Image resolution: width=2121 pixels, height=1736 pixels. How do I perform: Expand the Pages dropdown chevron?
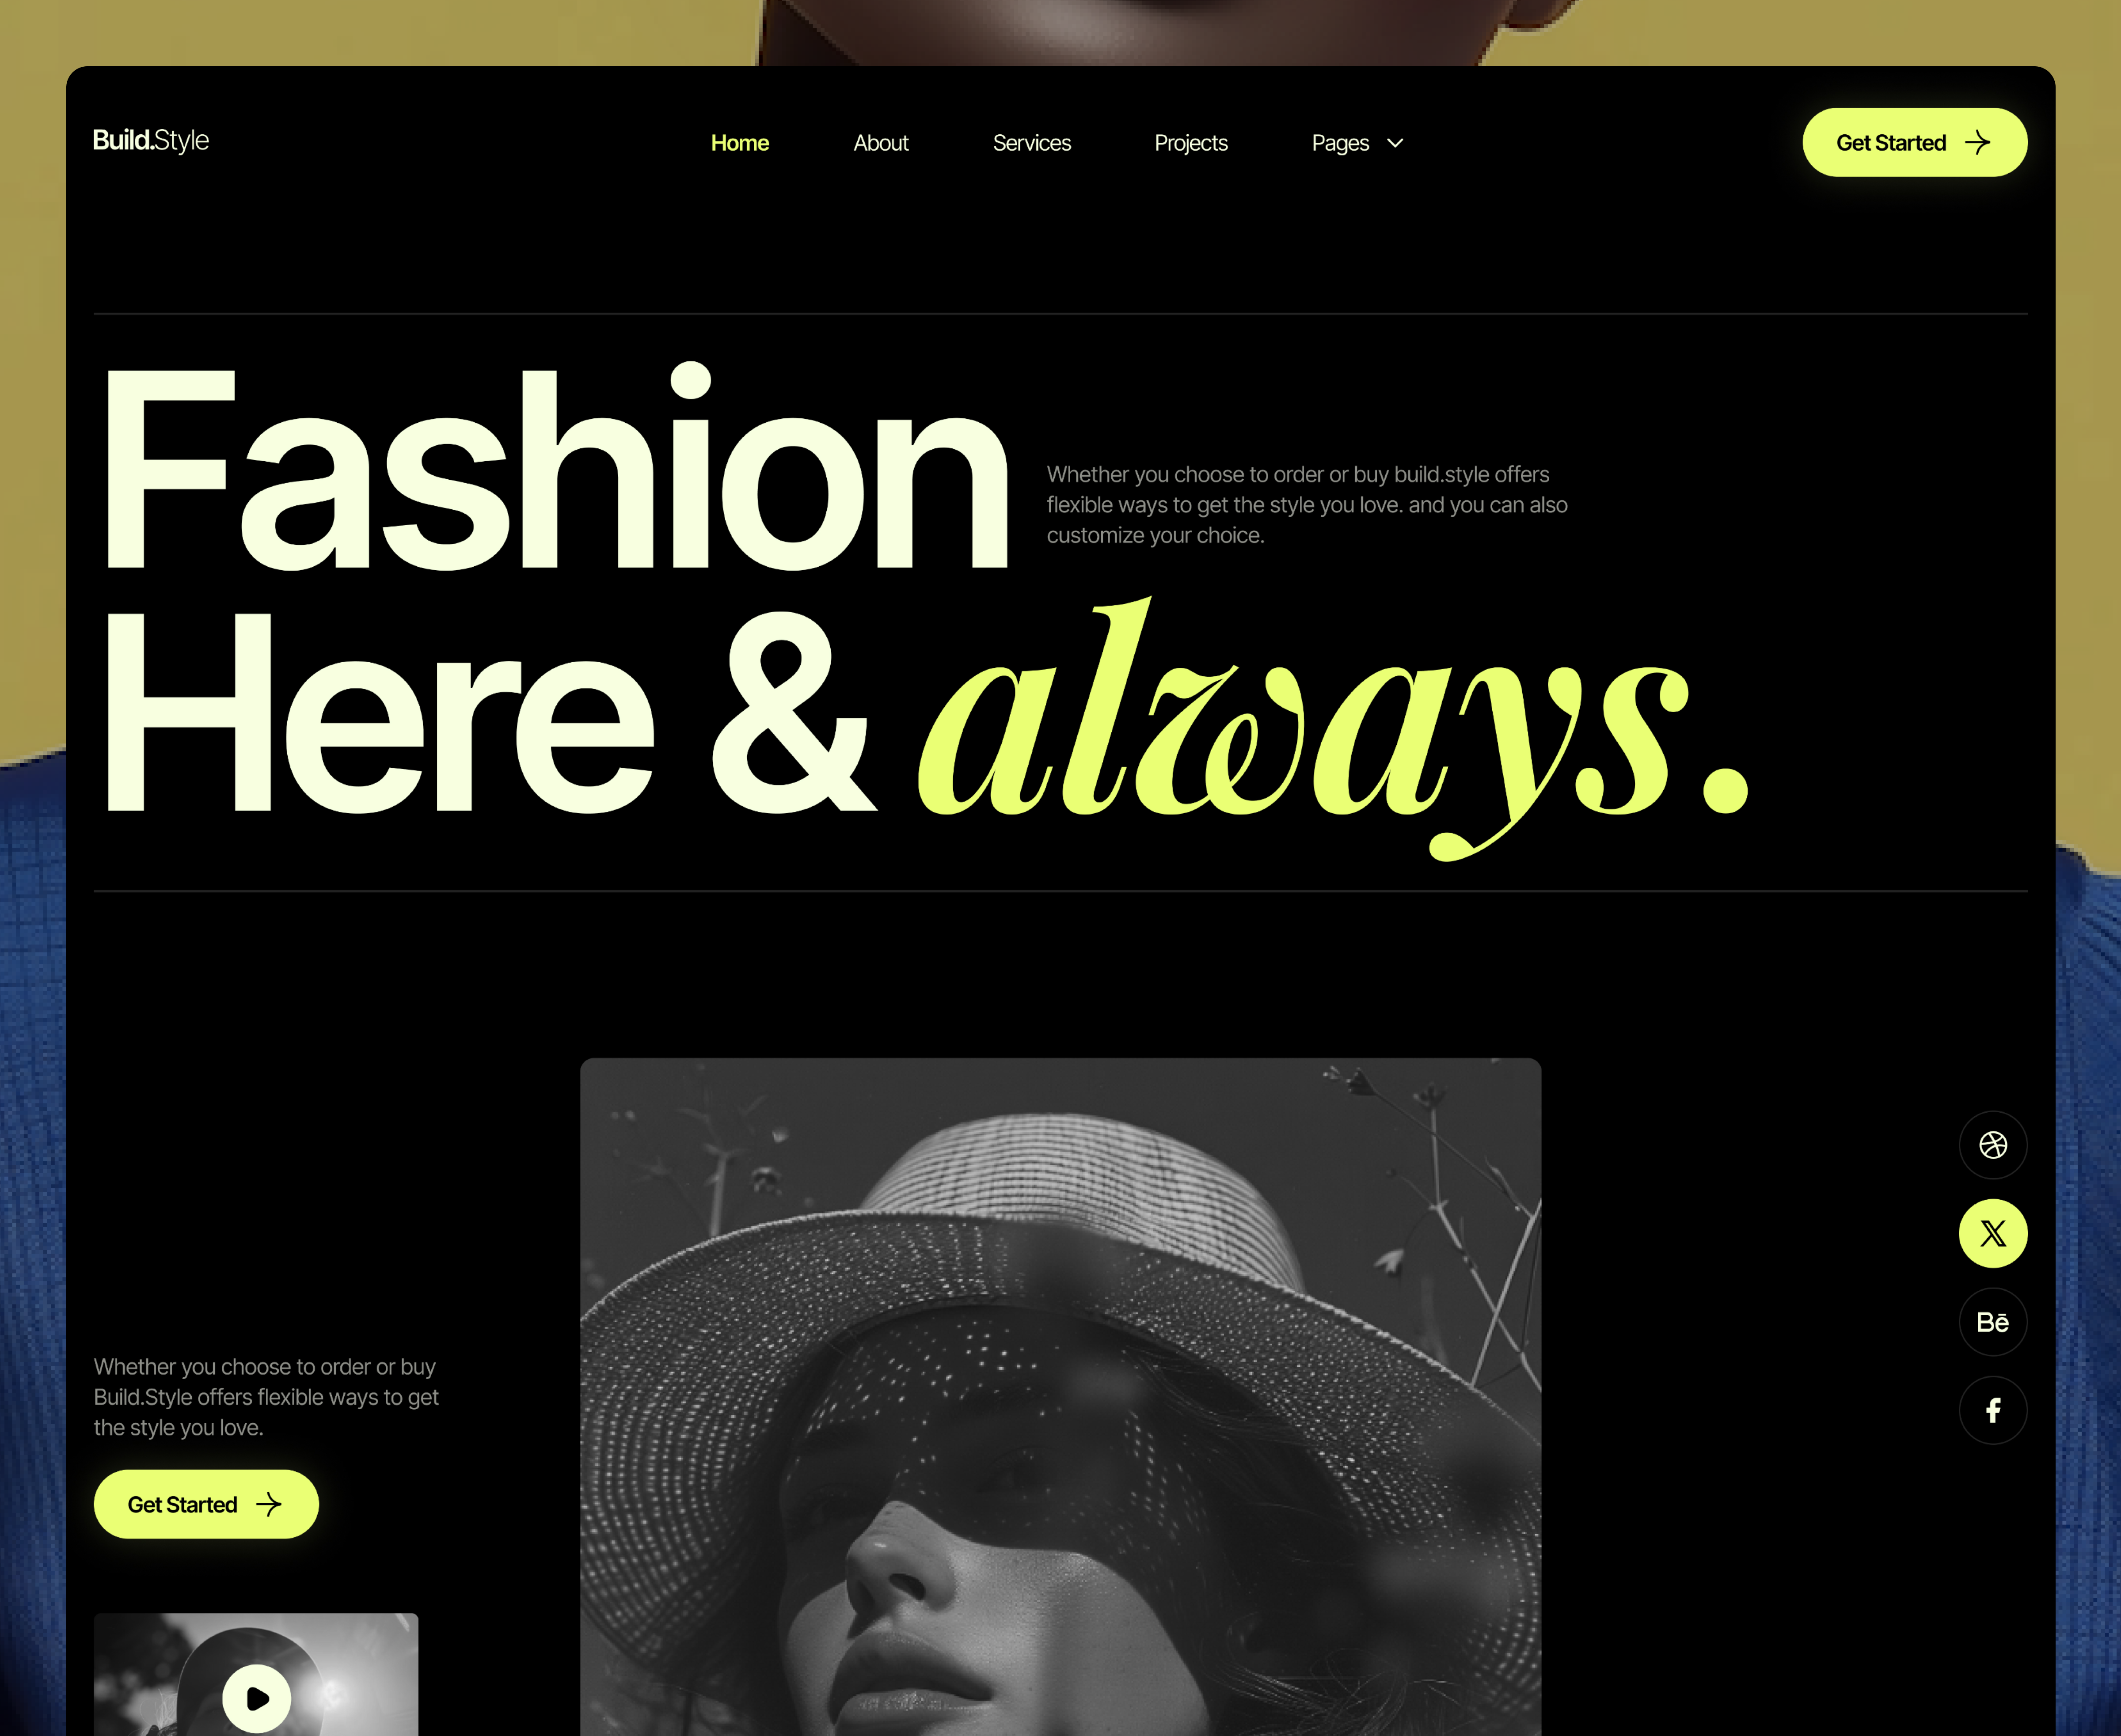[1395, 143]
